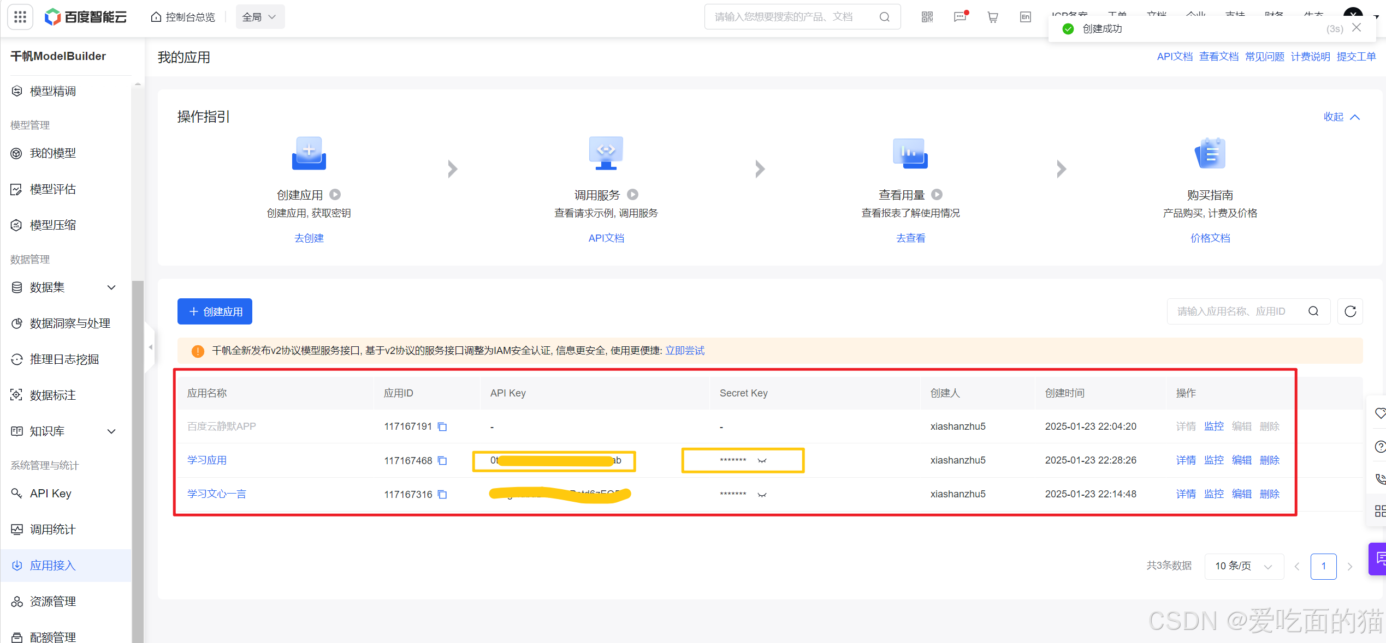Open the 计费说明 link
The height and width of the screenshot is (643, 1386).
[1311, 57]
